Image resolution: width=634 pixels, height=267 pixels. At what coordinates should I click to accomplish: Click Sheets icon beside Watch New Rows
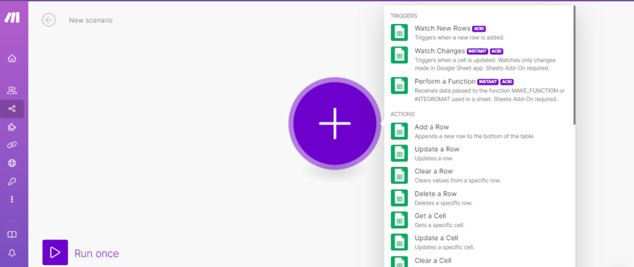click(x=399, y=33)
